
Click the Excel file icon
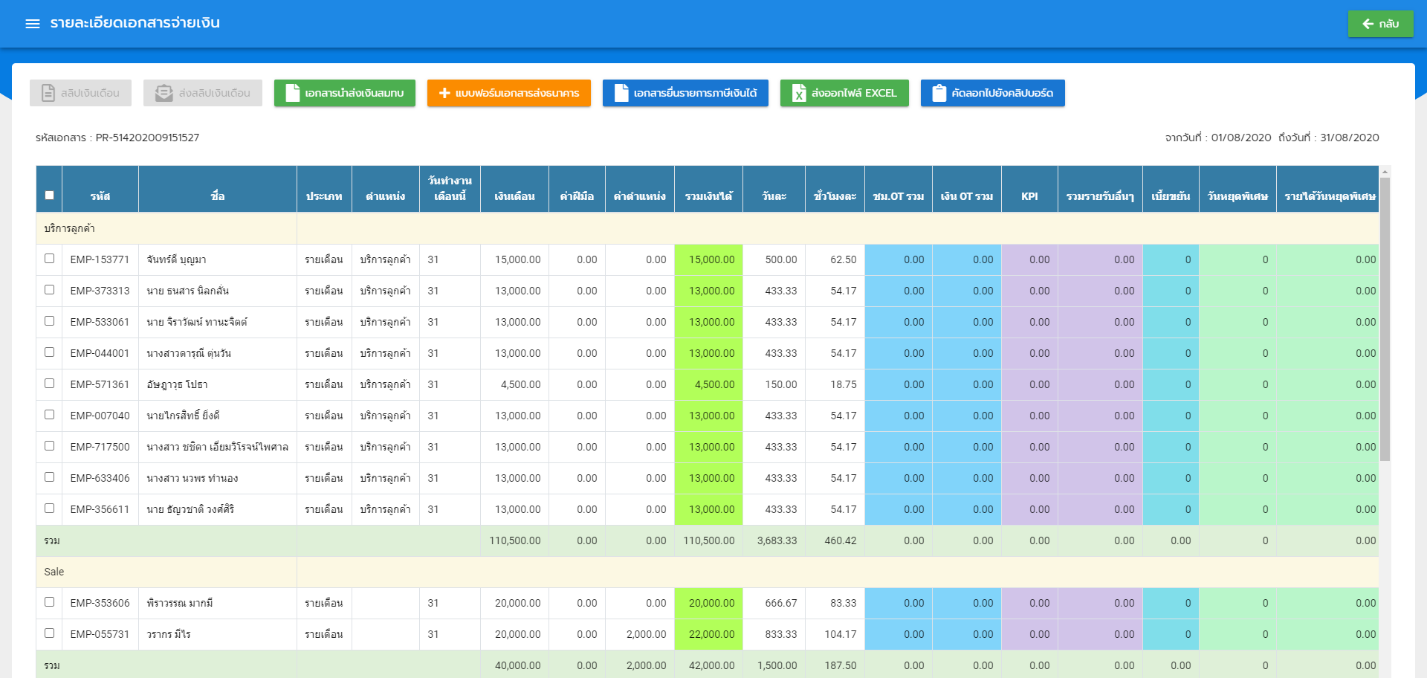[x=799, y=93]
